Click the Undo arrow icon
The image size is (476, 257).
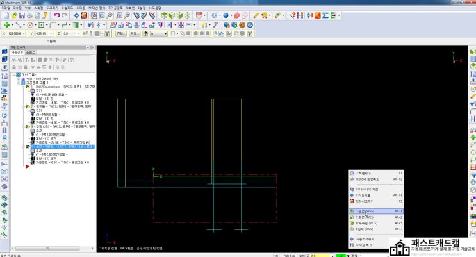(x=57, y=15)
